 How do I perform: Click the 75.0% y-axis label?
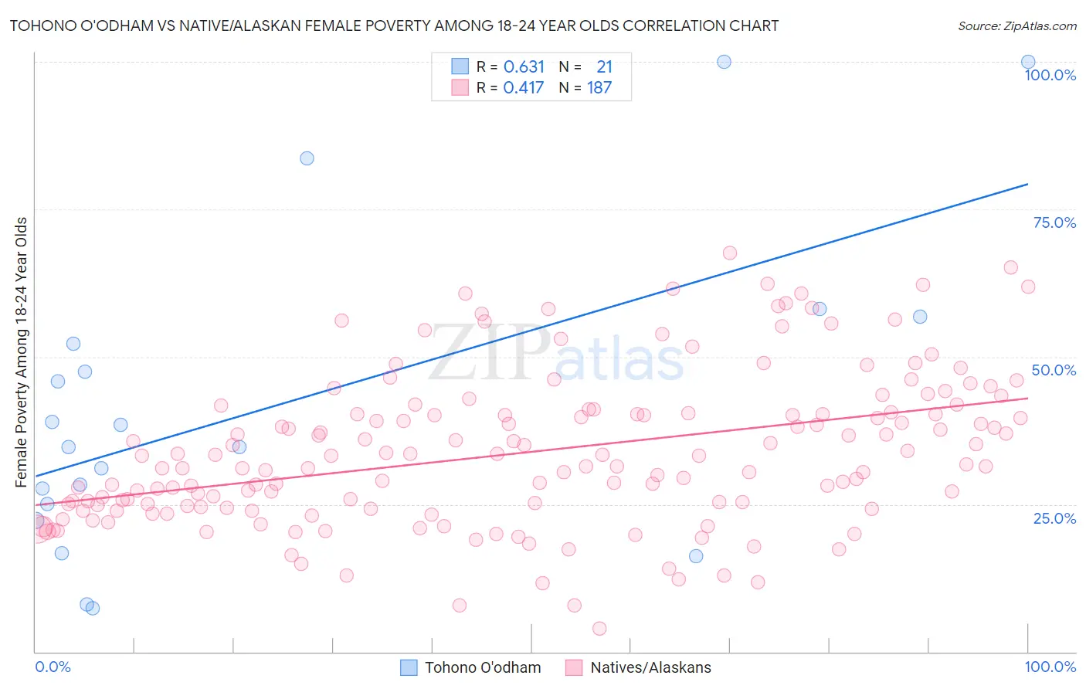point(1054,222)
